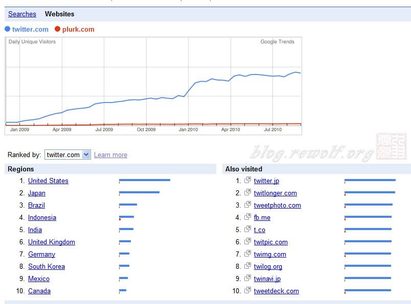This screenshot has height=304, width=411.
Task: Switch to the Searches tab
Action: (22, 14)
